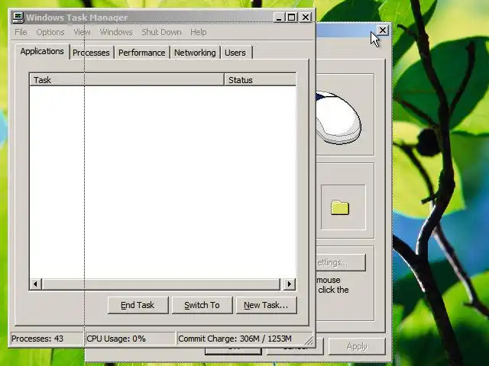
Task: Open the Shut Down menu
Action: tap(161, 32)
